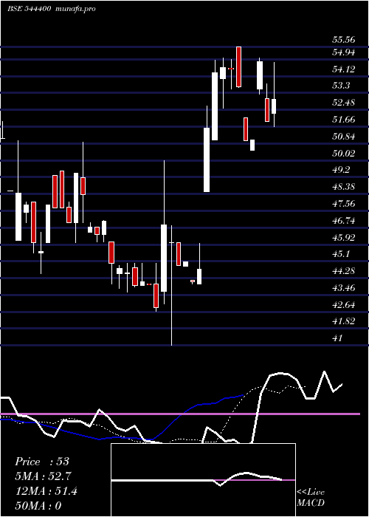Click the <<Live MACD label
Viewport: 369px width, 517px height.
(311, 498)
